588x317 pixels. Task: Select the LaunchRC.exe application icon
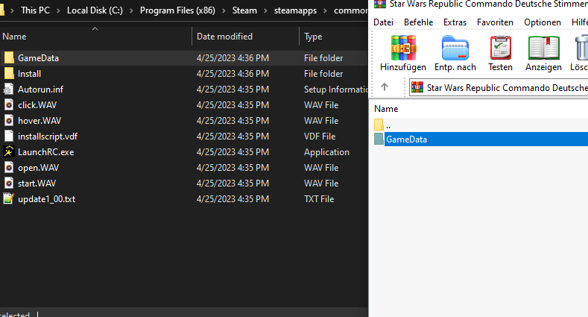(9, 152)
